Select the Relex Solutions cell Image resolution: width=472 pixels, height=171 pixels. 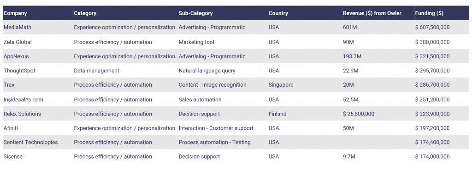pyautogui.click(x=22, y=114)
